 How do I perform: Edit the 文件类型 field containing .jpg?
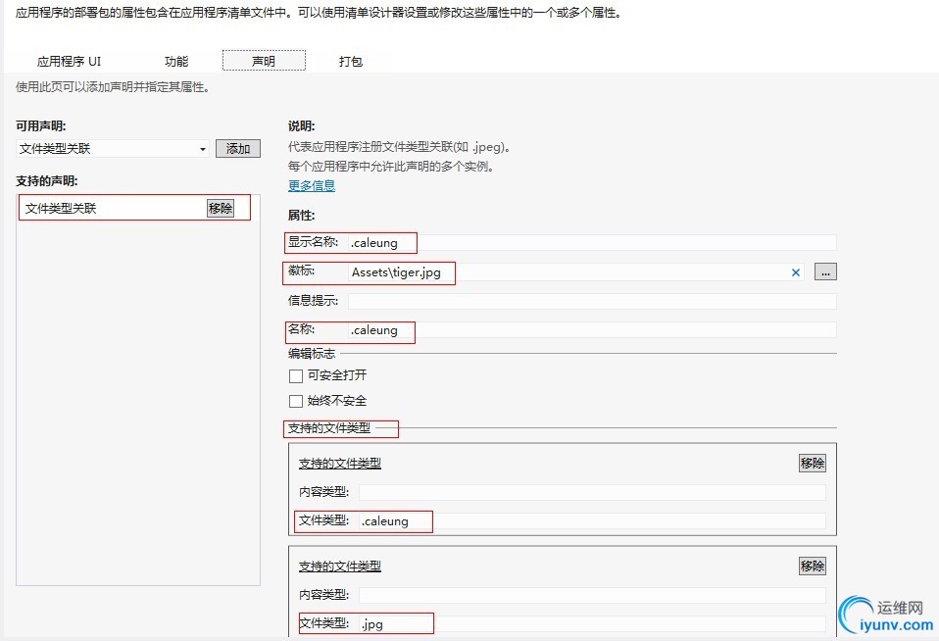[592, 623]
